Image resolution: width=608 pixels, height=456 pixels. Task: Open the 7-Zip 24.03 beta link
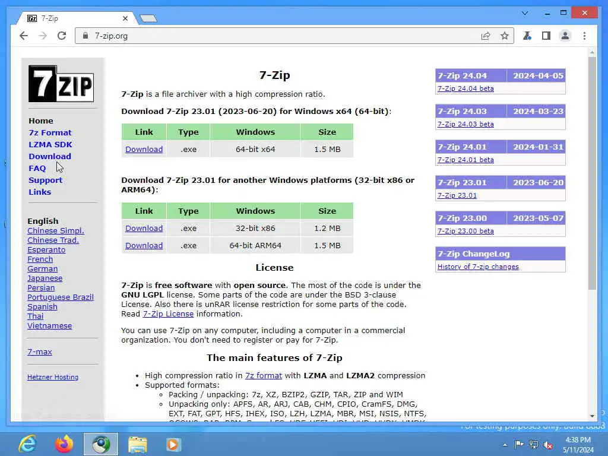point(465,125)
